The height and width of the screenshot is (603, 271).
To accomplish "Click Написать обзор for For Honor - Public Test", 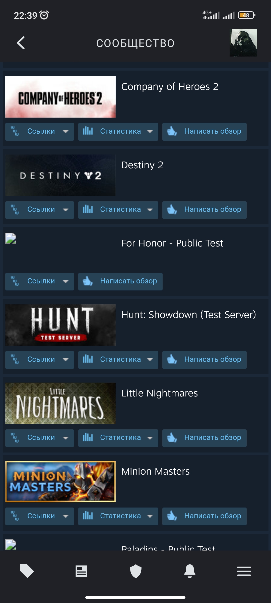I will click(x=120, y=281).
